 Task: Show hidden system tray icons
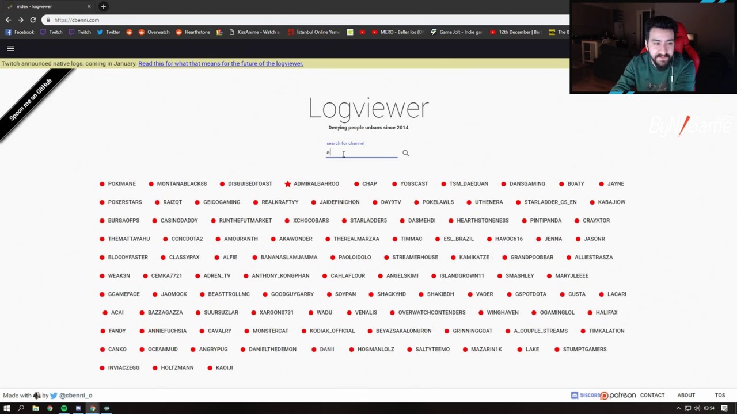(x=678, y=408)
